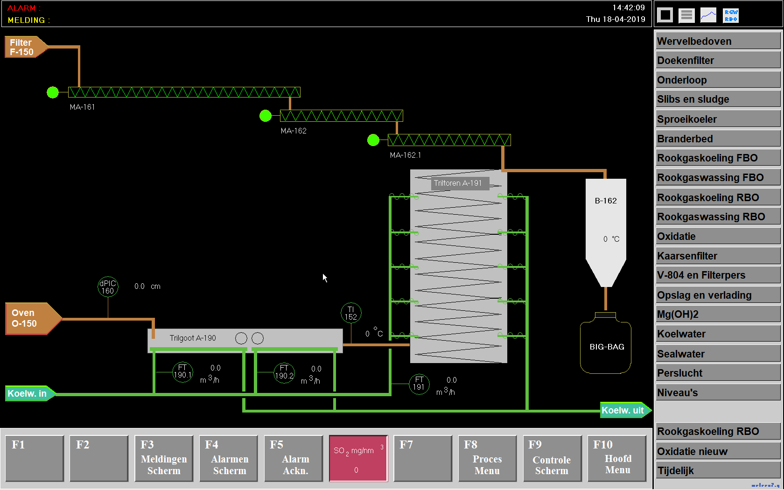This screenshot has width=784, height=490.
Task: Click the black square screen icon
Action: [x=665, y=15]
